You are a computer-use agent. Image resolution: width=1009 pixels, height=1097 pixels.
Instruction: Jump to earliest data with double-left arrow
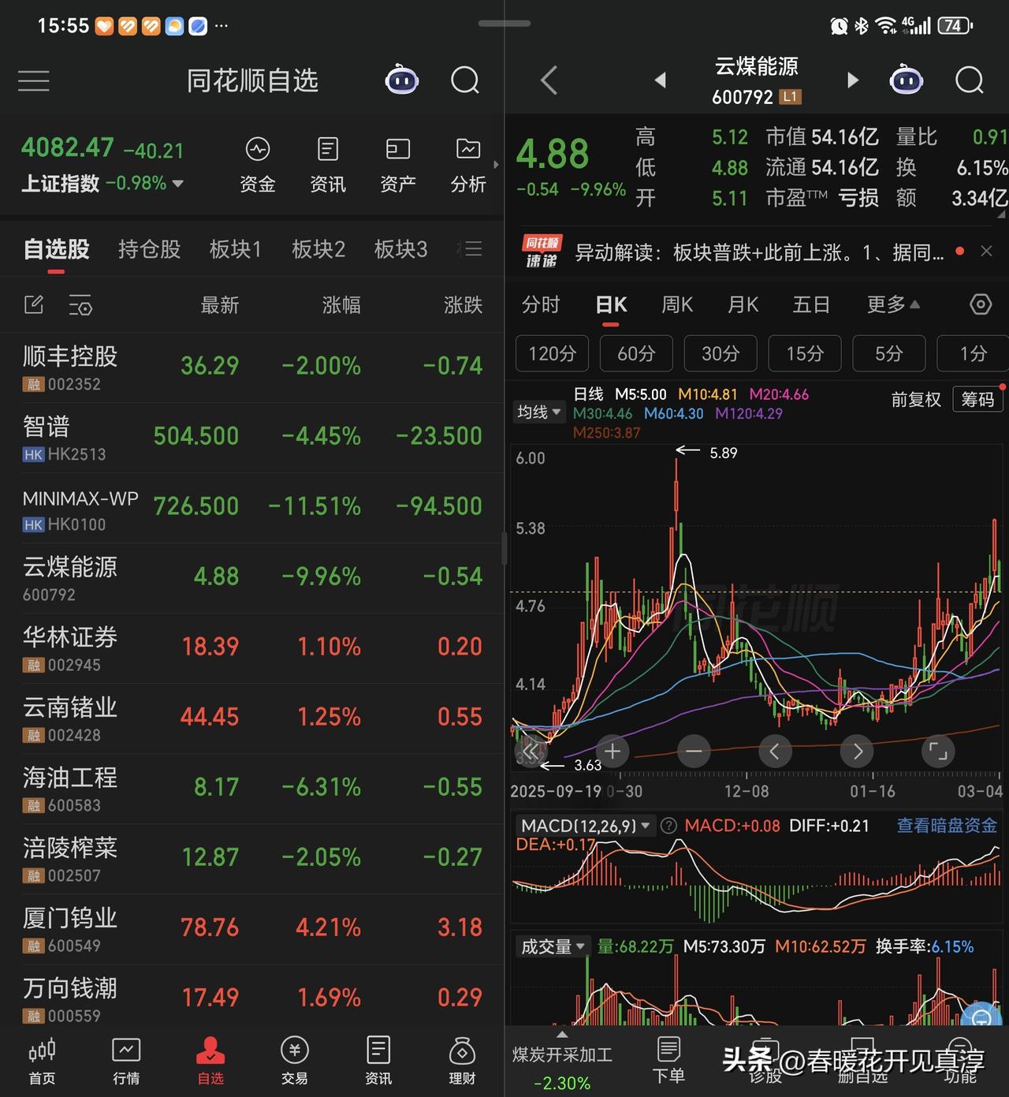tap(531, 752)
